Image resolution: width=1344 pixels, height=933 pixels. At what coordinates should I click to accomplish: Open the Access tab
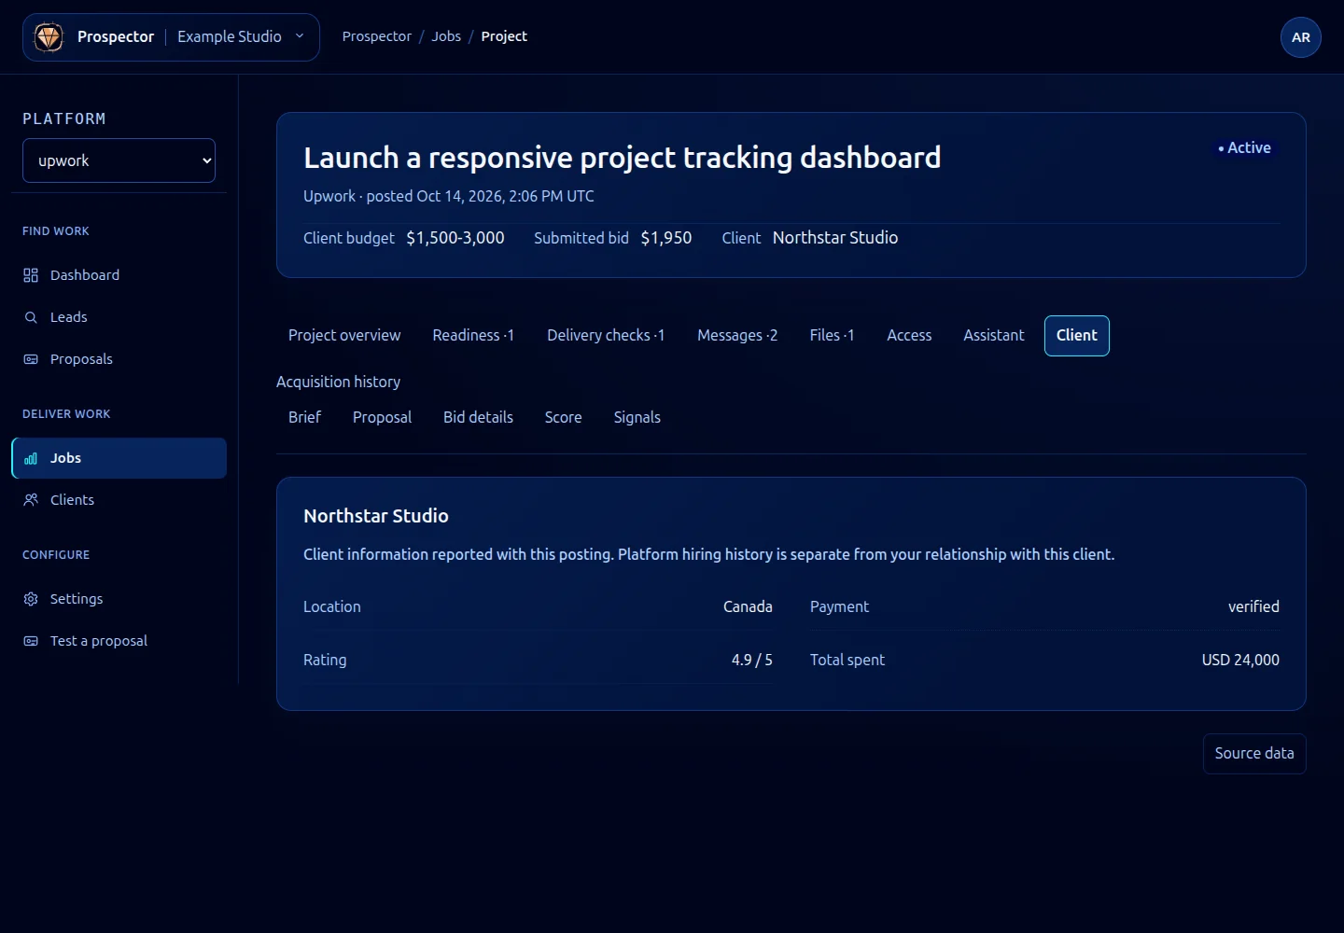coord(909,336)
